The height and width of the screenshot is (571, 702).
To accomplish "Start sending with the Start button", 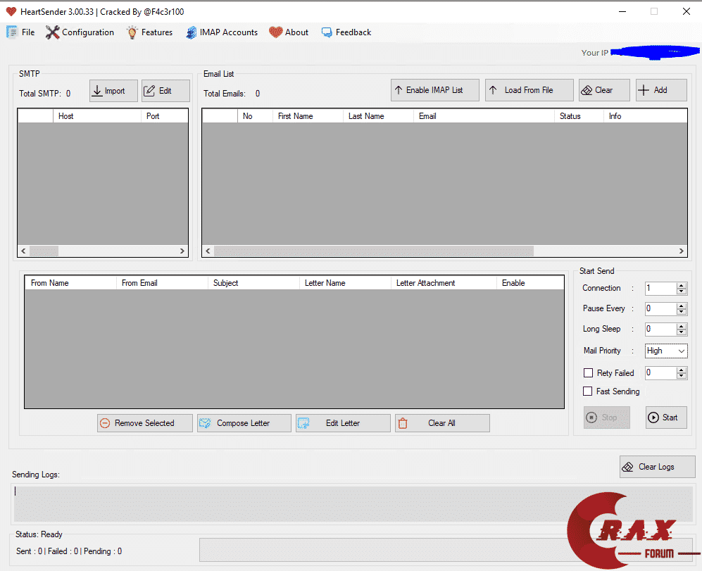I will point(666,418).
